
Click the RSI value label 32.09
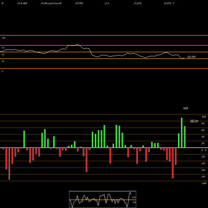coord(191,57)
